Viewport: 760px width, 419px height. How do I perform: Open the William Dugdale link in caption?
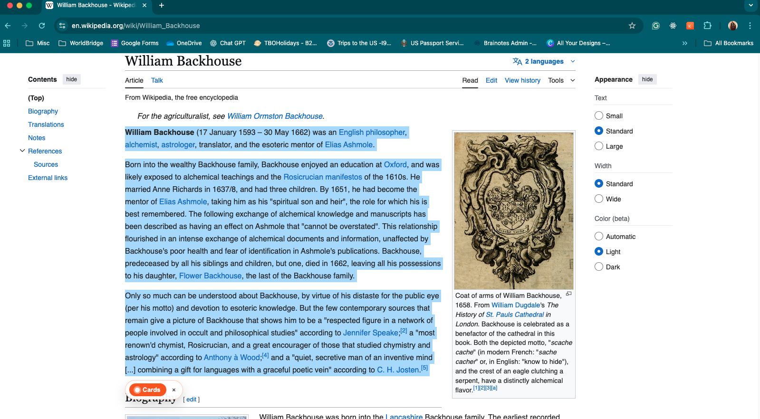(x=516, y=305)
